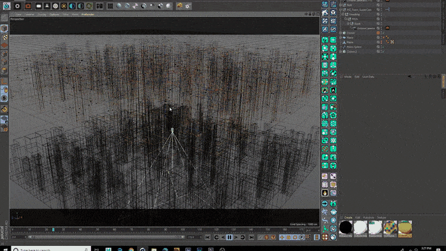Select the checkered texture mode icon
Image resolution: width=446 pixels, height=251 pixels.
[4, 37]
